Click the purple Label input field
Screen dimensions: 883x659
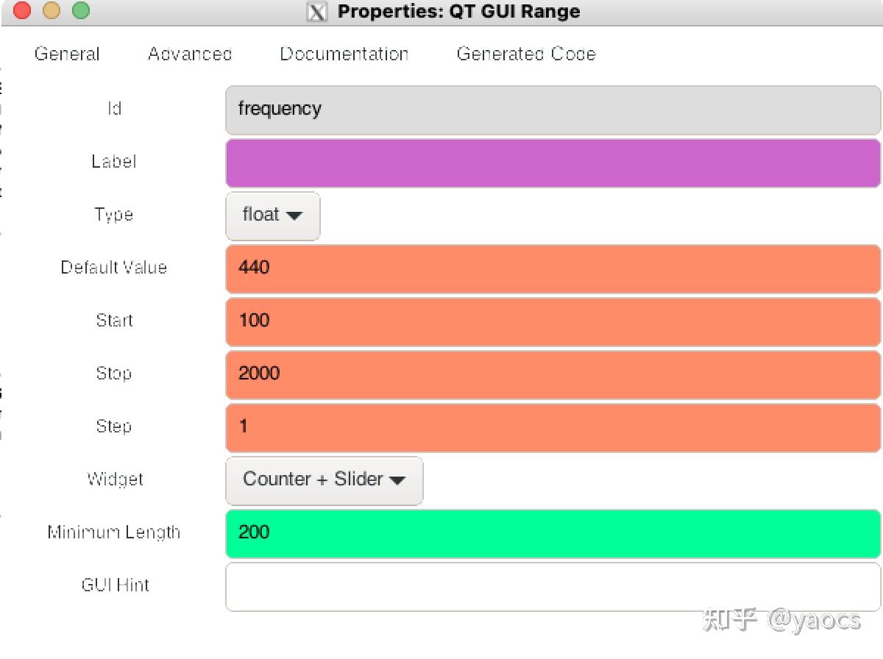pyautogui.click(x=552, y=163)
